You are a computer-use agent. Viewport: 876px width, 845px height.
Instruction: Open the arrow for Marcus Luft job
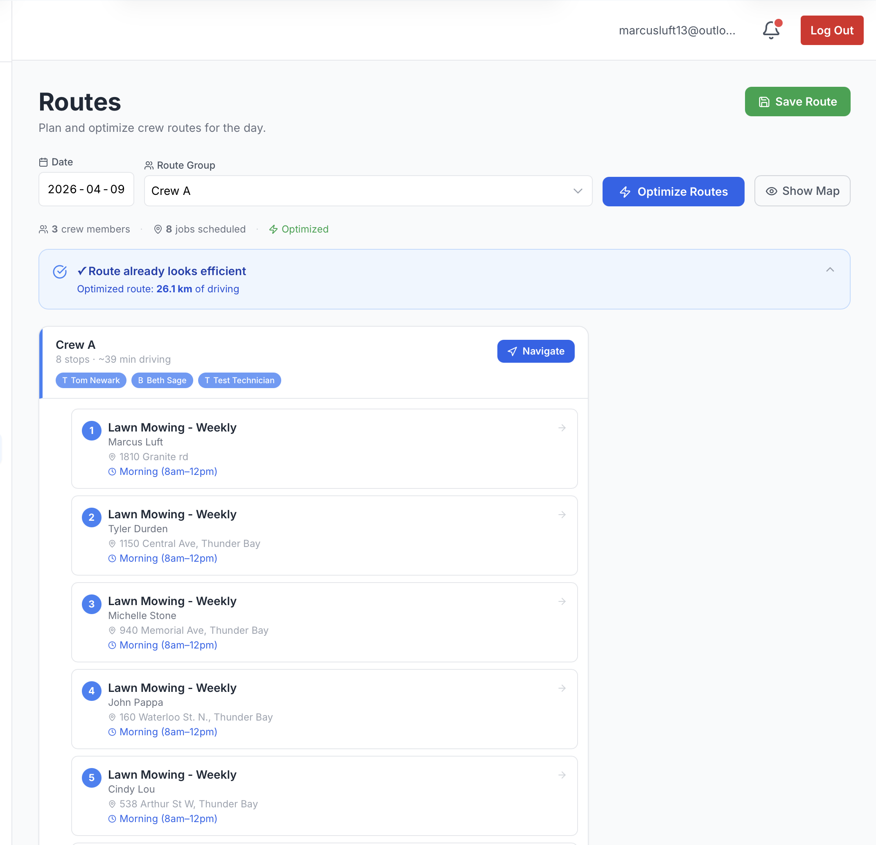pyautogui.click(x=562, y=428)
